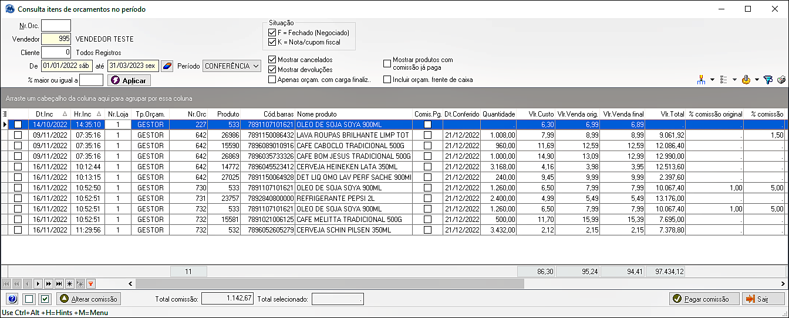Jump to last record navigator button
The image size is (789, 318).
59,283
